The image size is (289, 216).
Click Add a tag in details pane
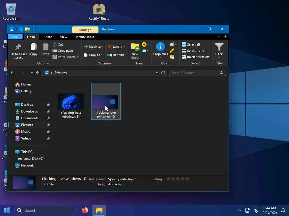pyautogui.click(x=115, y=184)
